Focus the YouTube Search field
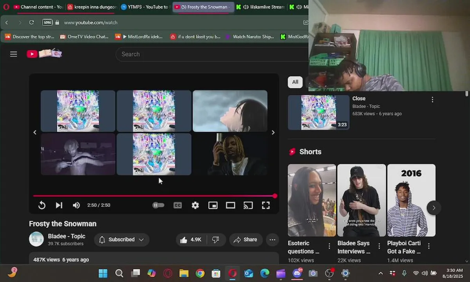The image size is (470, 282). (x=211, y=54)
